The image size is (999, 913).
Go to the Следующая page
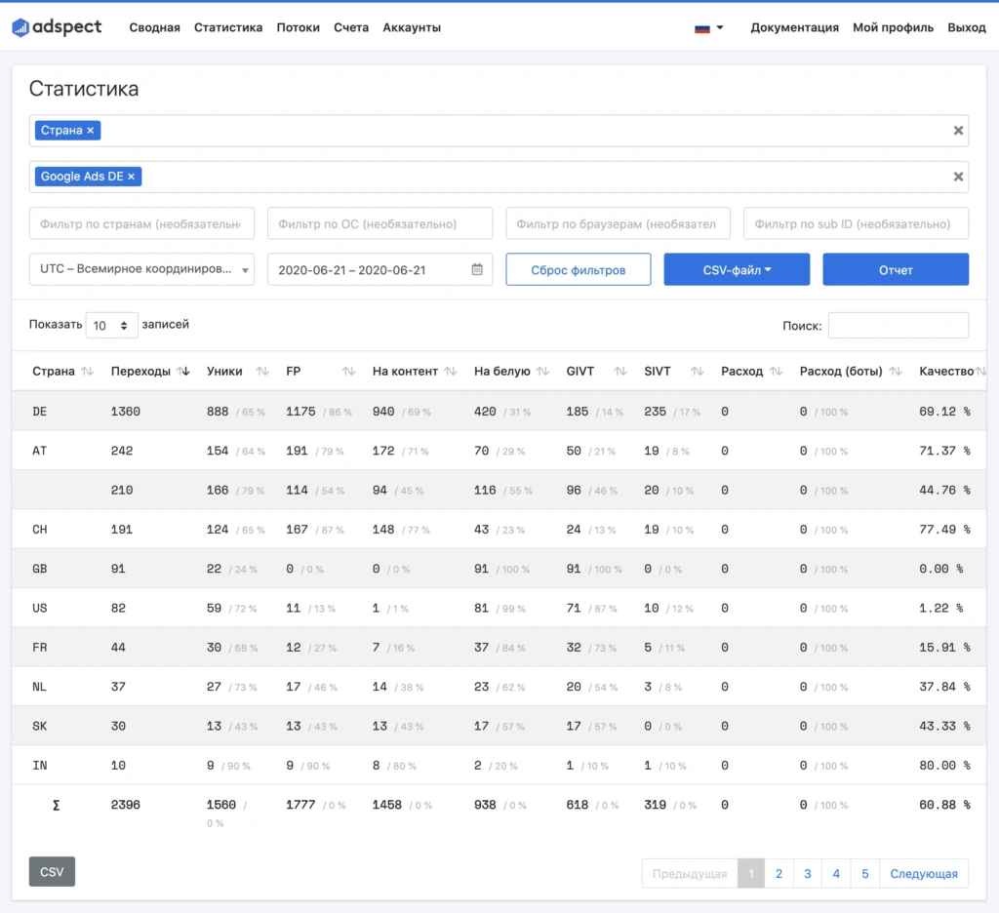923,874
